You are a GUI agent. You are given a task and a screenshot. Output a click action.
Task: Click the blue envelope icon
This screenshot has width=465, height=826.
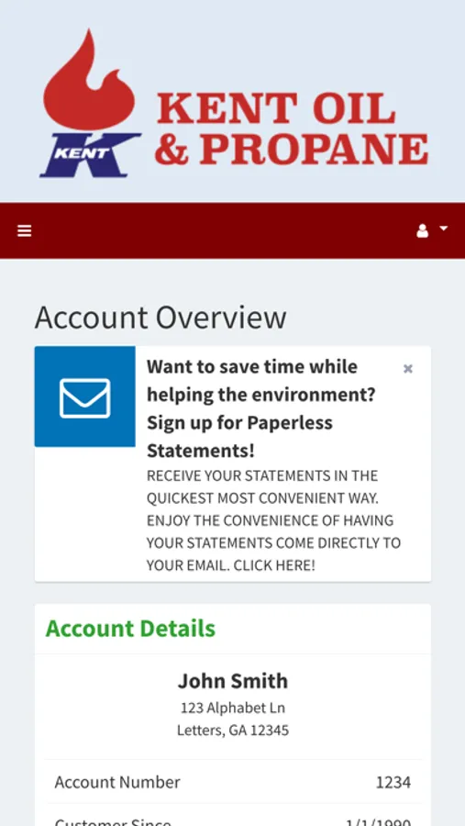tap(84, 396)
